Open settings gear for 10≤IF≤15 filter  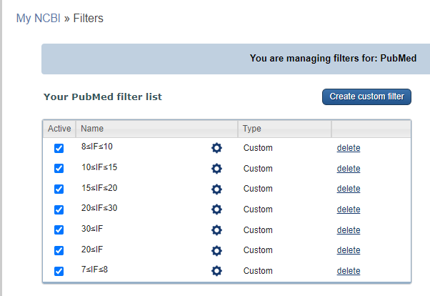(x=217, y=169)
